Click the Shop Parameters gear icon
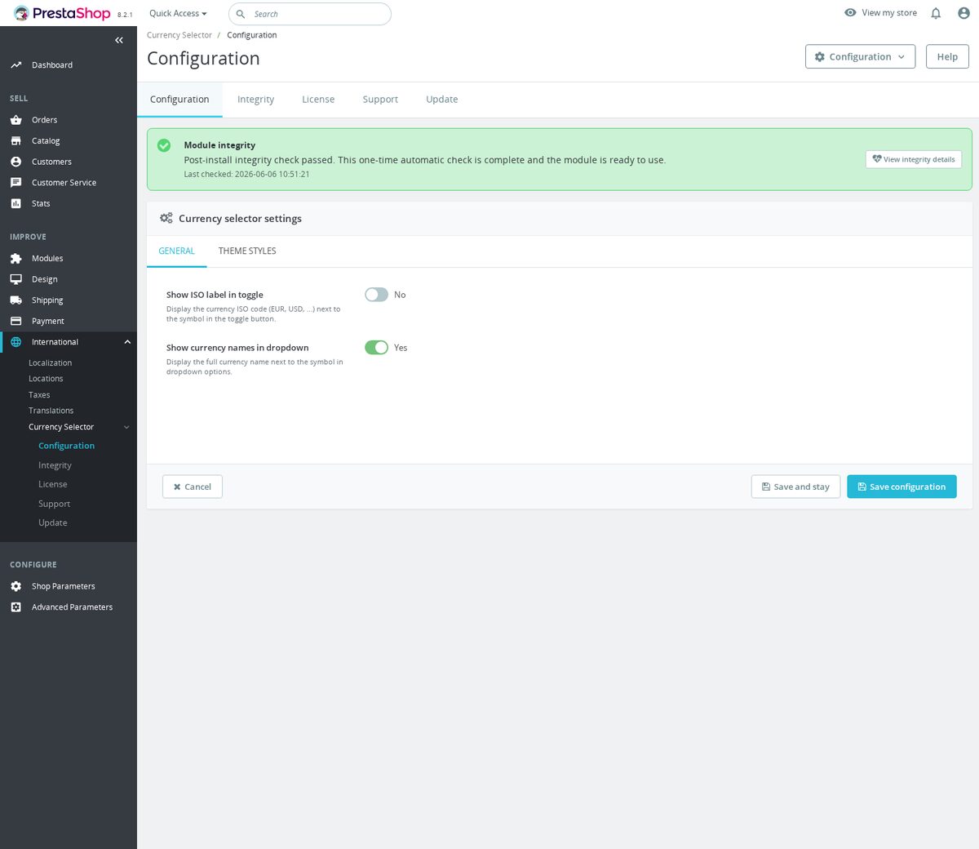Image resolution: width=979 pixels, height=849 pixels. coord(16,586)
